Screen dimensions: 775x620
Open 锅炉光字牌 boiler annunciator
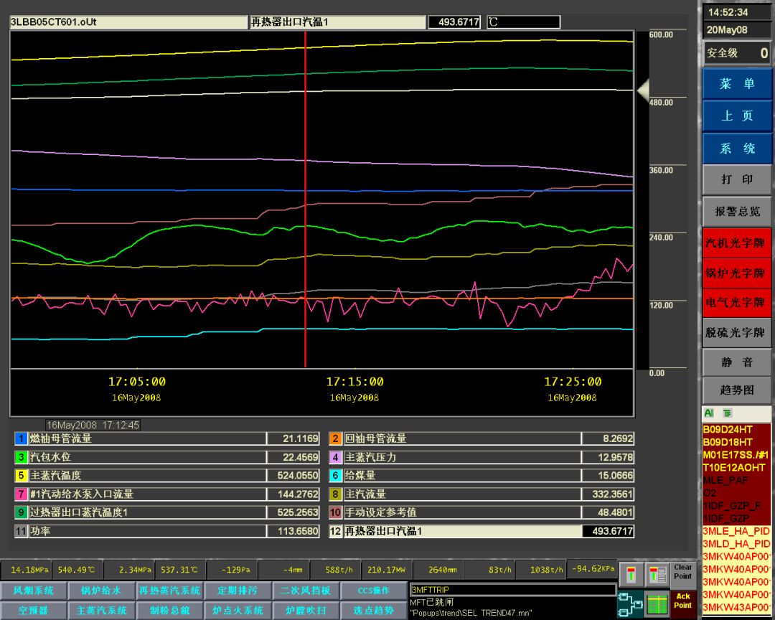click(736, 273)
